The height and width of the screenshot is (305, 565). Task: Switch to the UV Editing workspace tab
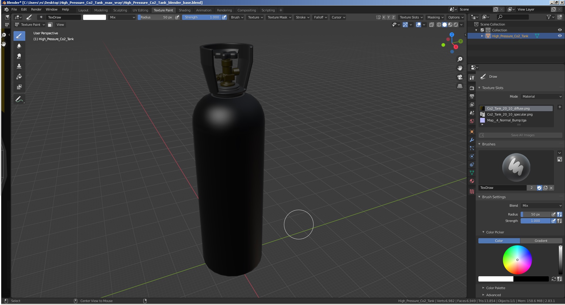click(x=140, y=10)
